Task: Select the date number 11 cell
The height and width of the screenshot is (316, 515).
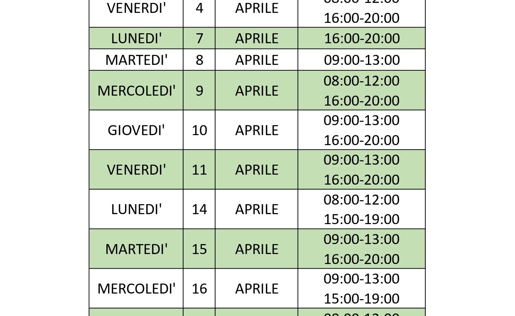Action: pyautogui.click(x=199, y=170)
